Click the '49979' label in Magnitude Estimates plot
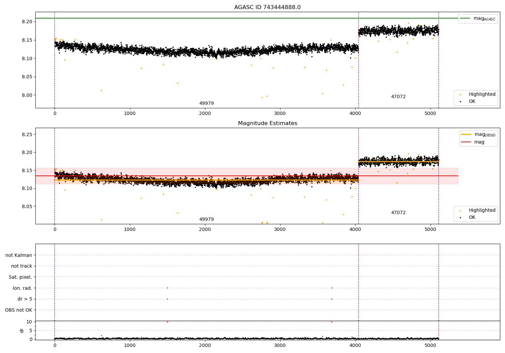 [x=206, y=220]
